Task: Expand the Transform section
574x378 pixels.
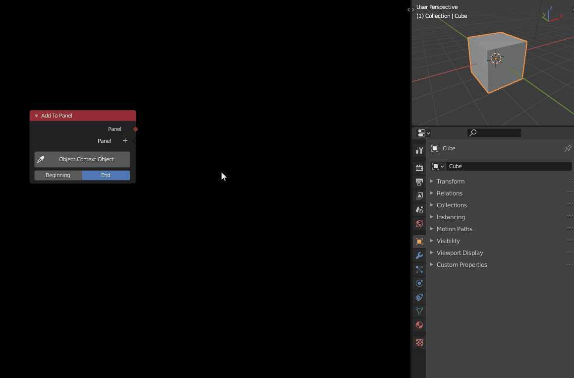Action: click(451, 181)
